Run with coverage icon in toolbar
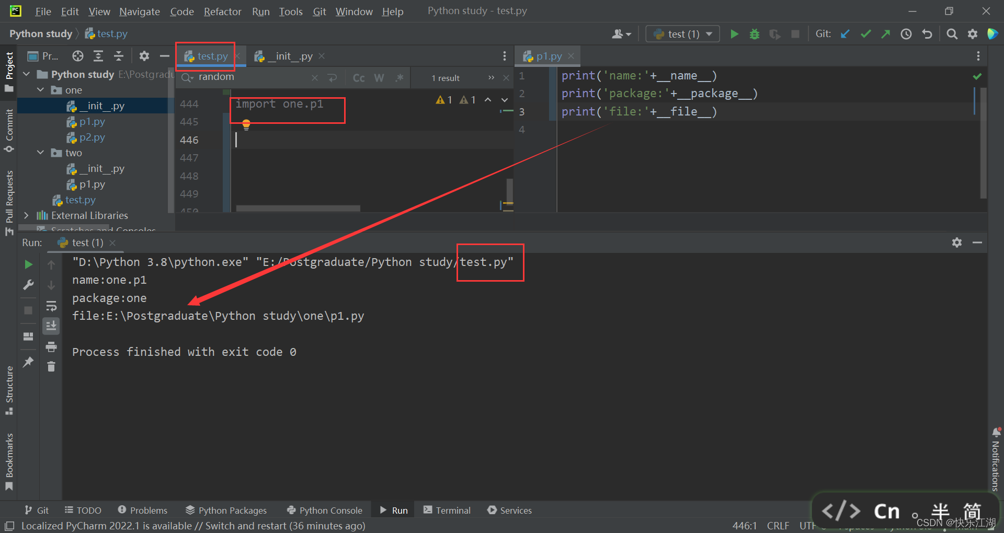1004x533 pixels. pyautogui.click(x=775, y=34)
